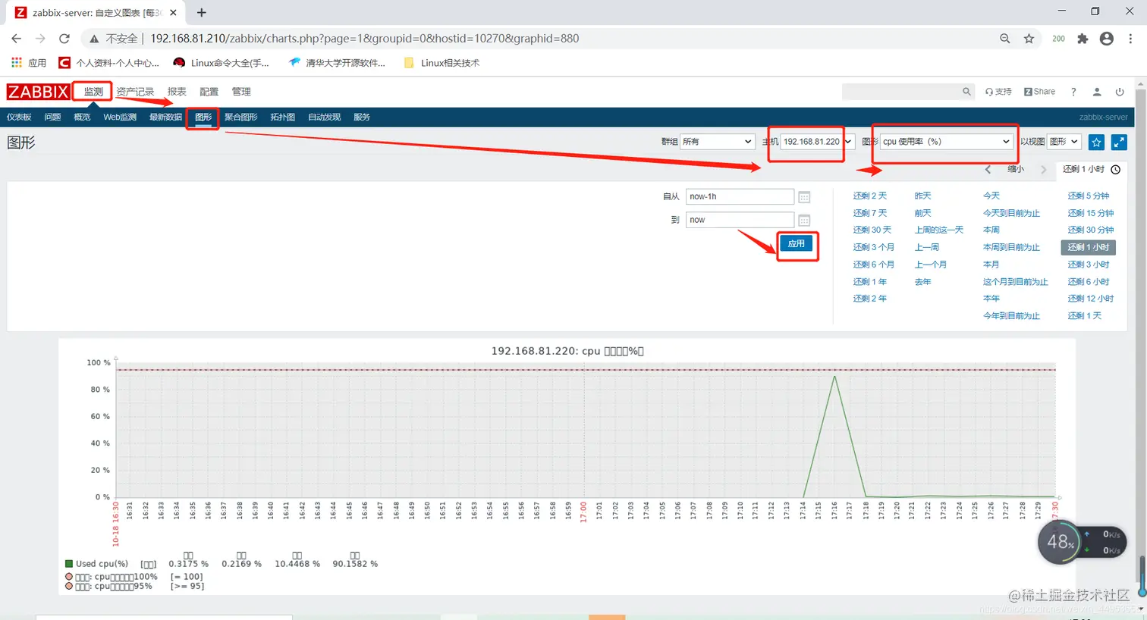Switch to 仪表板 submenu

point(19,117)
